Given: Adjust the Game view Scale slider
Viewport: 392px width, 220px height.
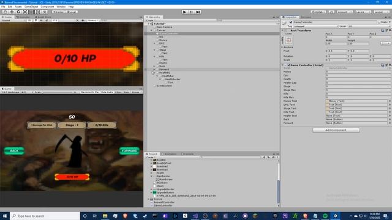Looking at the screenshot, I should (x=58, y=92).
